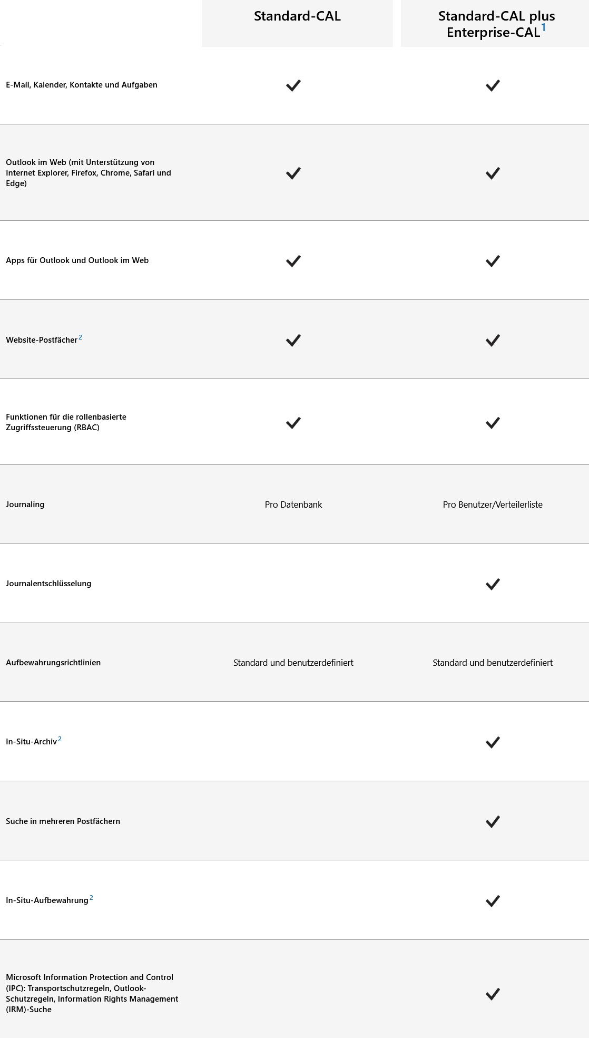Click Standard-CAL checkmark for E-Mail, Kalender row
589x1038 pixels.
click(293, 85)
